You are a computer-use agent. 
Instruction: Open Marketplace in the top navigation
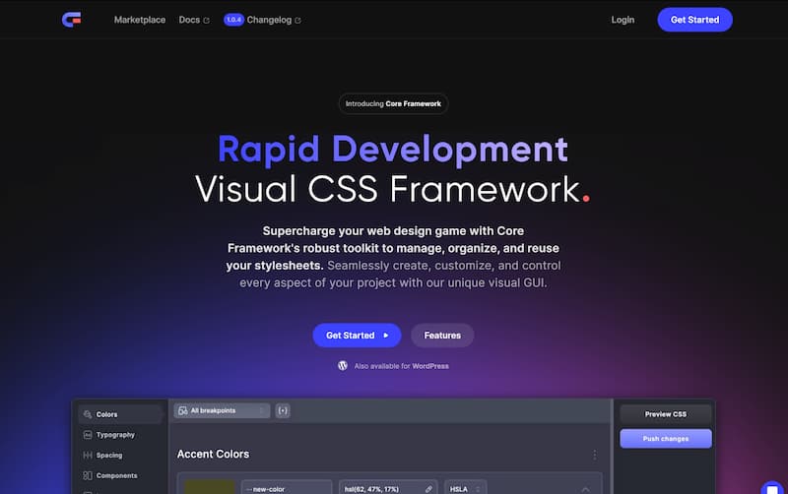tap(140, 20)
